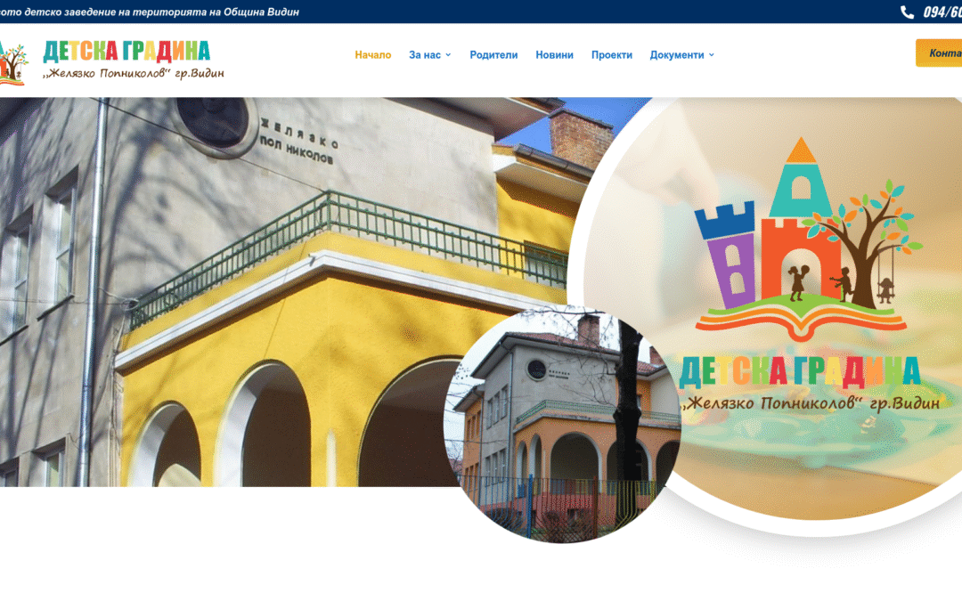962x601 pixels.
Task: Click the phone number starting with 094
Action: 942,12
